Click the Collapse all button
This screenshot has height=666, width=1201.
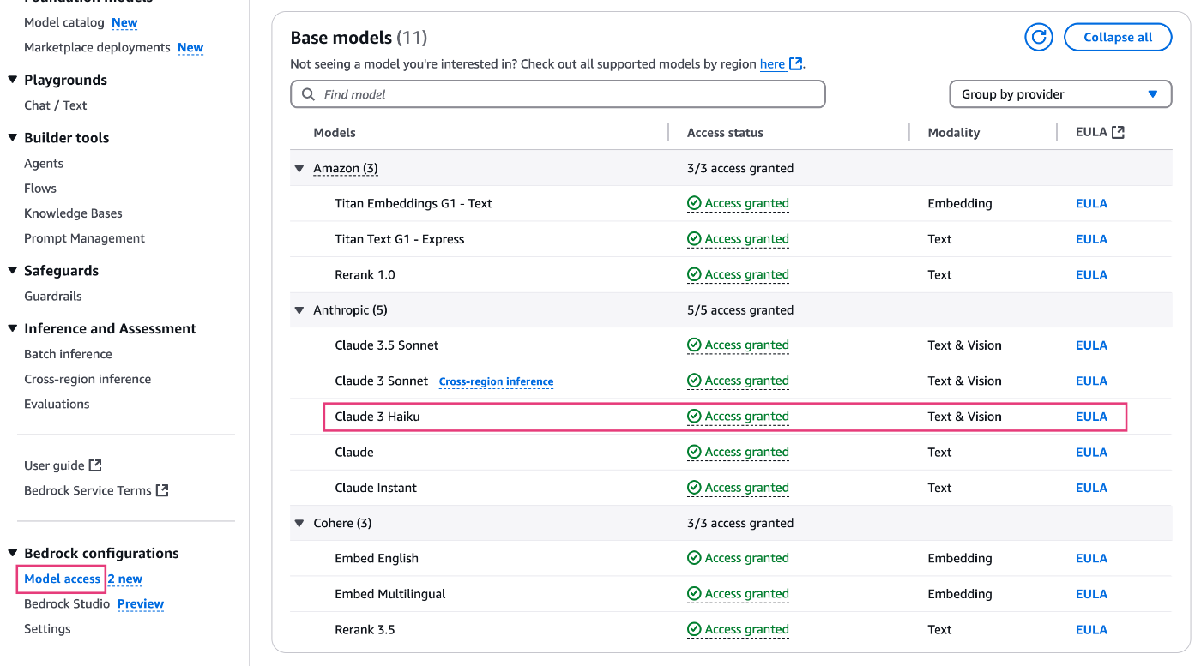click(x=1118, y=37)
